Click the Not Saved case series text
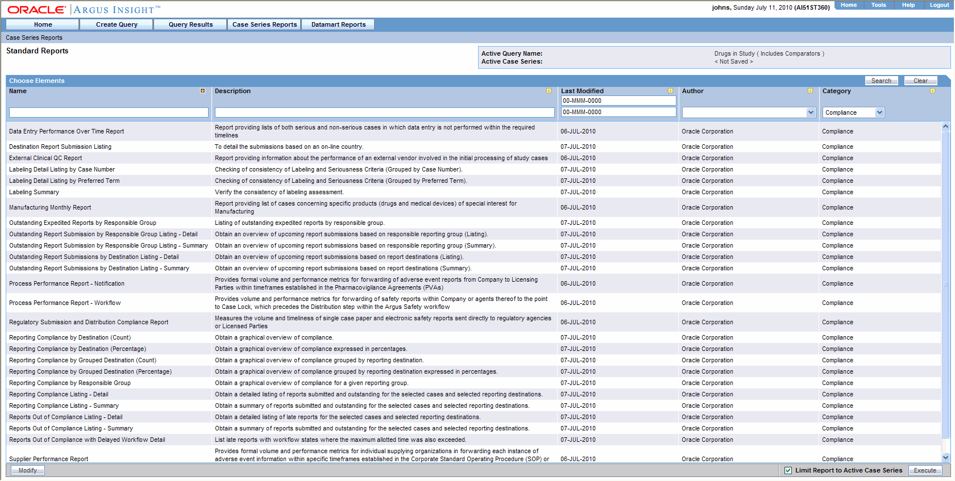 click(733, 61)
